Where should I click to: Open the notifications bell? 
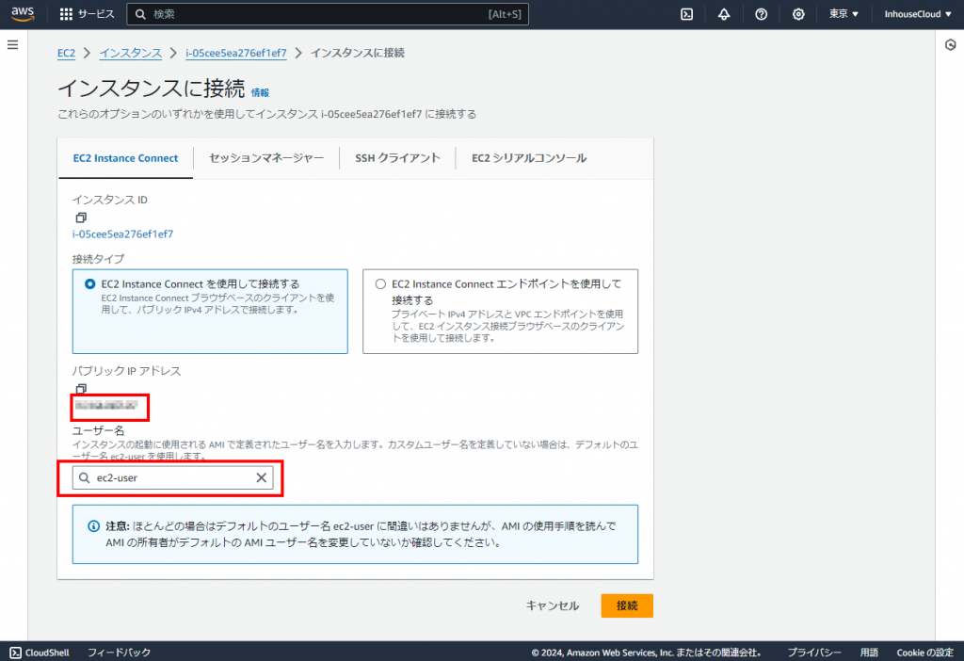pyautogui.click(x=724, y=14)
